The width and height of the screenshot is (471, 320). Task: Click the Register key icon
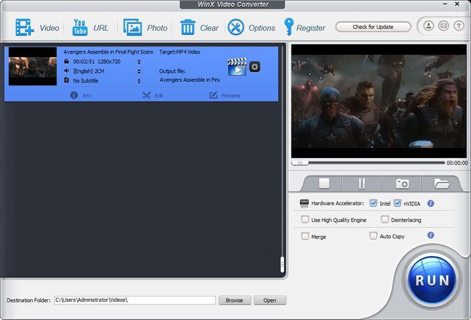pos(290,28)
